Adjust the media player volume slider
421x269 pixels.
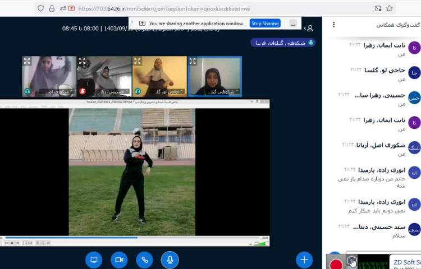[260, 243]
